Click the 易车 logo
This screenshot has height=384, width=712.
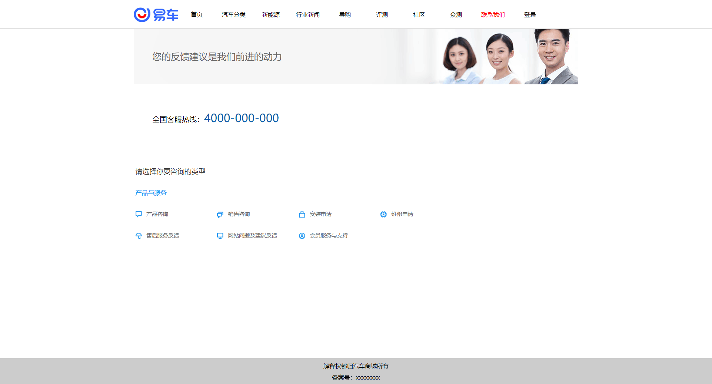[156, 15]
